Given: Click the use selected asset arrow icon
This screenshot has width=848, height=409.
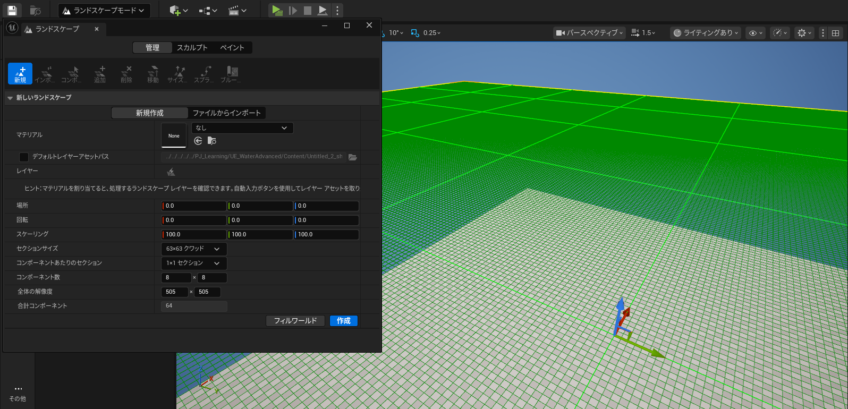Looking at the screenshot, I should coord(198,141).
